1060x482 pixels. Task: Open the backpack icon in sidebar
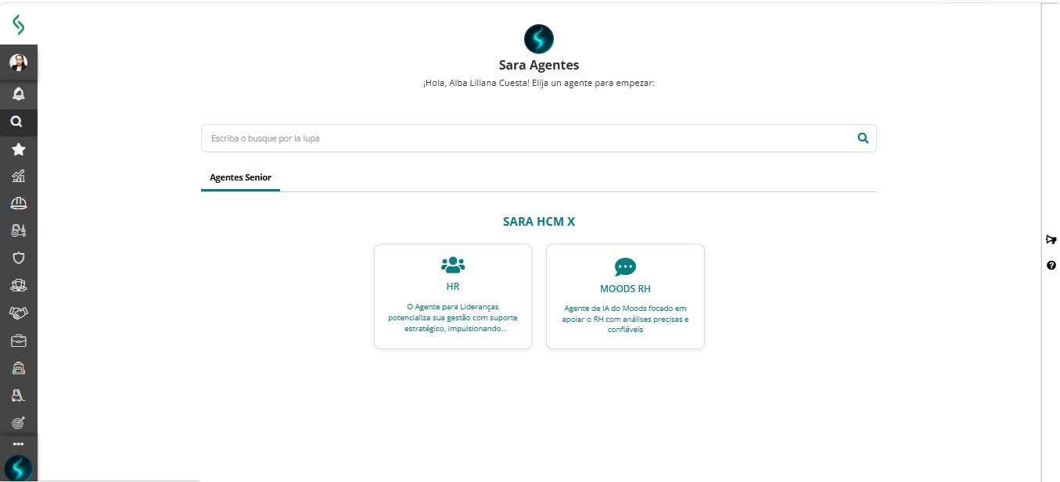(x=19, y=368)
